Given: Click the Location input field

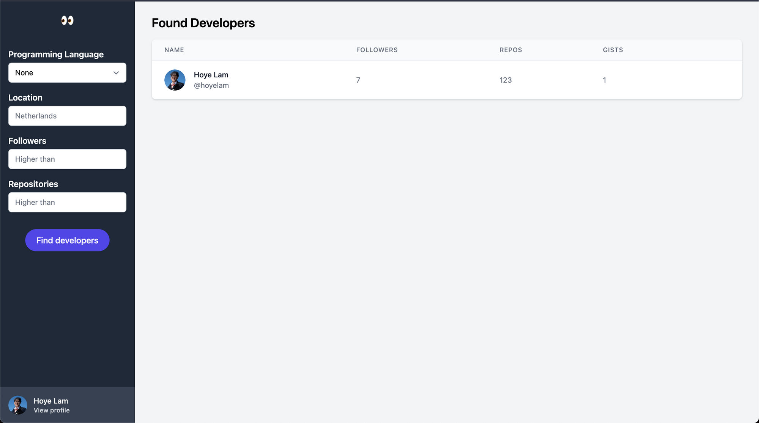Looking at the screenshot, I should [67, 116].
